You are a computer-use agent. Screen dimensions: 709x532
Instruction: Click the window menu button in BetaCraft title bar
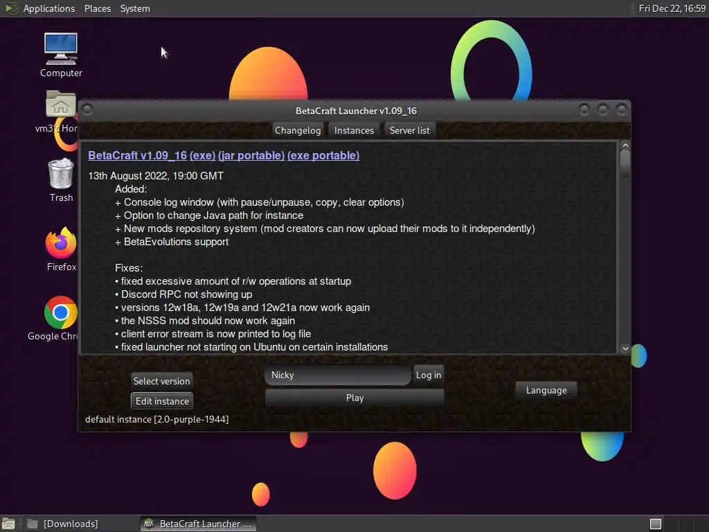tap(88, 110)
